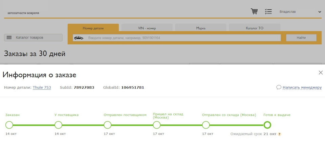Select the Готов к выдаче progress marker
Image resolution: width=325 pixels, height=166 pixels.
267,125
